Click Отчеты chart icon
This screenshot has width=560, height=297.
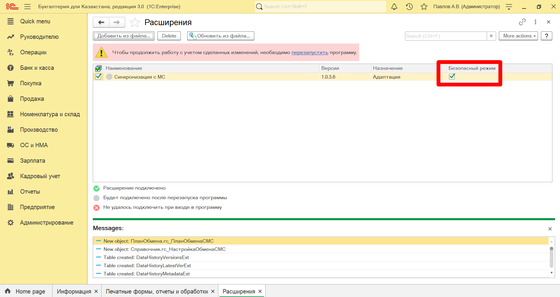(11, 192)
